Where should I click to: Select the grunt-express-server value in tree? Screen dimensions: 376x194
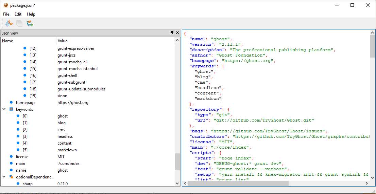pos(76,48)
